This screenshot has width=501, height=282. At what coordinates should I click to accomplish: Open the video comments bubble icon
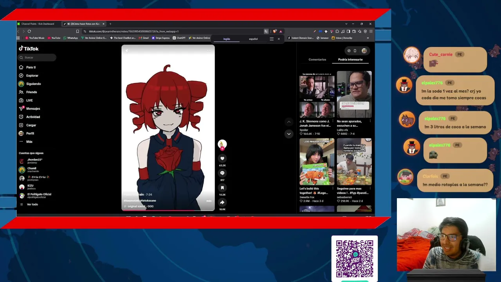point(222,173)
